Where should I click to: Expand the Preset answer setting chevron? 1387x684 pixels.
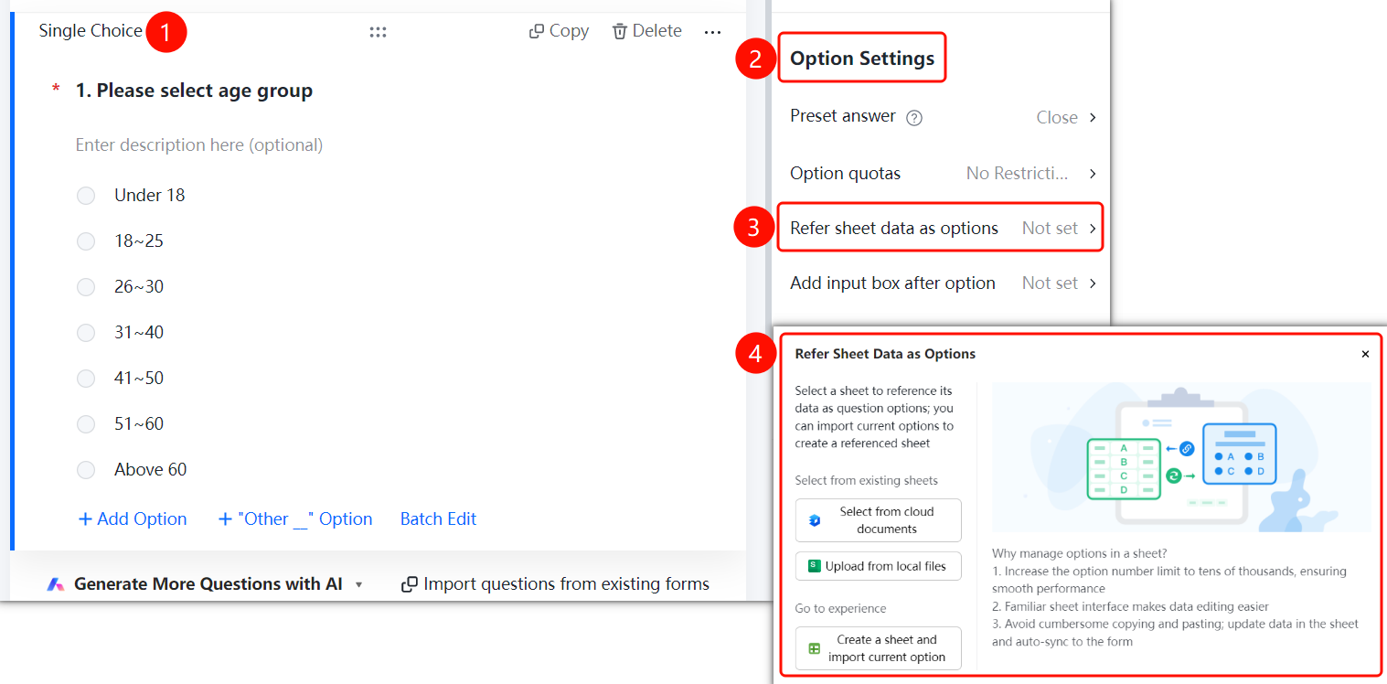(1093, 117)
